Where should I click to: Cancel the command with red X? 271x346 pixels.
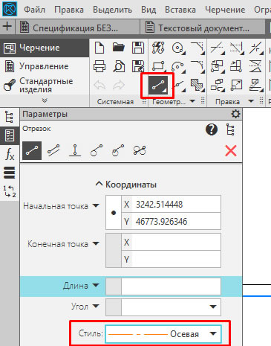(x=231, y=150)
